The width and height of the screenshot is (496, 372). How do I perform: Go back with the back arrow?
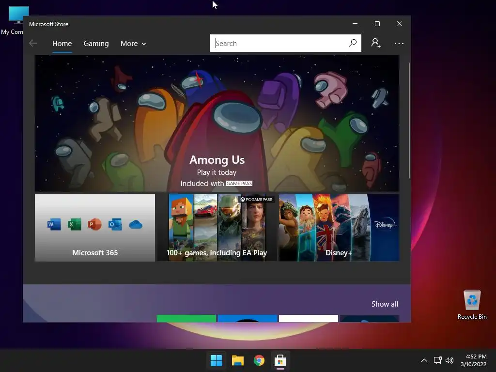pos(33,43)
